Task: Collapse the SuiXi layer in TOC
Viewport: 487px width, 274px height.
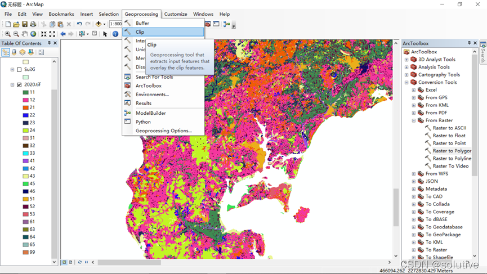Action: 12,70
